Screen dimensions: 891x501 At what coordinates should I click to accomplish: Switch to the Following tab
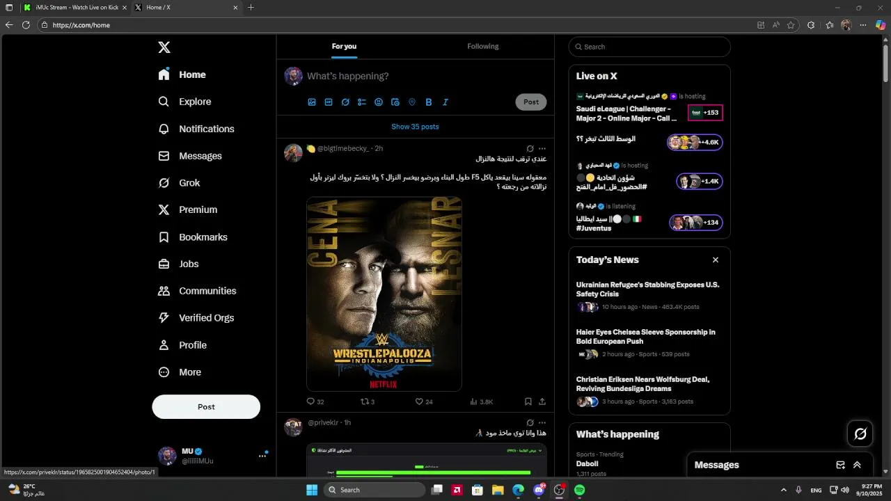point(483,47)
